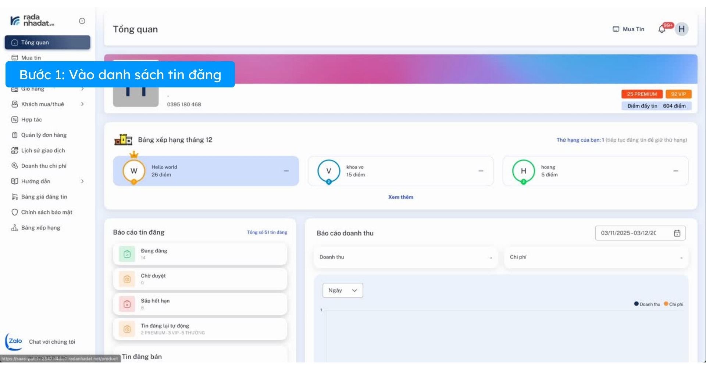Toggle Doanh thu legend in chart
This screenshot has width=706, height=383.
[x=647, y=304]
